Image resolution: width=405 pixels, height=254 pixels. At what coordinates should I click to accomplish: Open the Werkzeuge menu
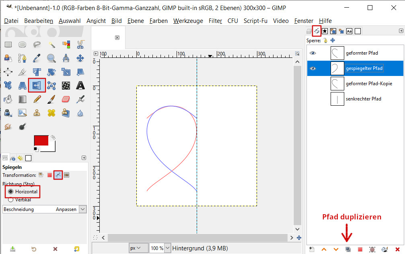[188, 21]
